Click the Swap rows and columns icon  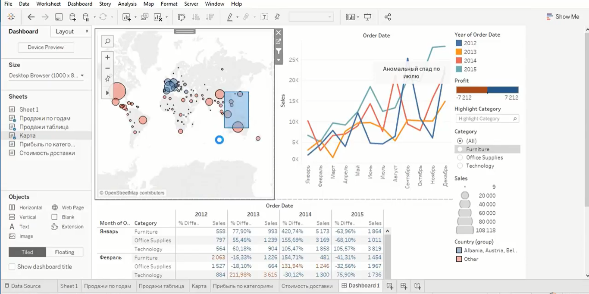tap(182, 17)
